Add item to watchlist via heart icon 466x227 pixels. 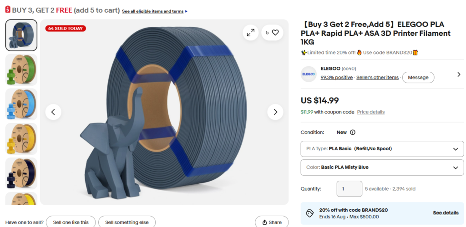[x=272, y=33]
